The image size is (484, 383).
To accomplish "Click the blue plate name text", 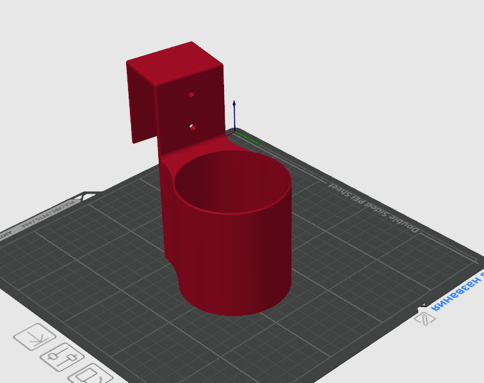I will coord(458,292).
